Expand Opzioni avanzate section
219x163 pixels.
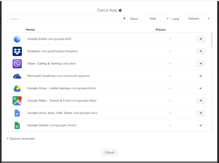coord(21,139)
